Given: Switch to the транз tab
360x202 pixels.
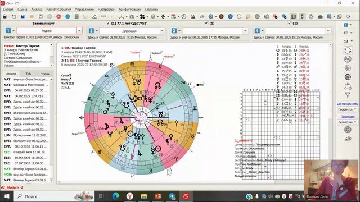Looking at the screenshot, I should (45, 74).
